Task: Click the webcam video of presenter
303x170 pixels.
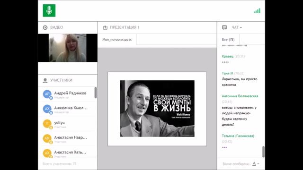Action: [67, 48]
